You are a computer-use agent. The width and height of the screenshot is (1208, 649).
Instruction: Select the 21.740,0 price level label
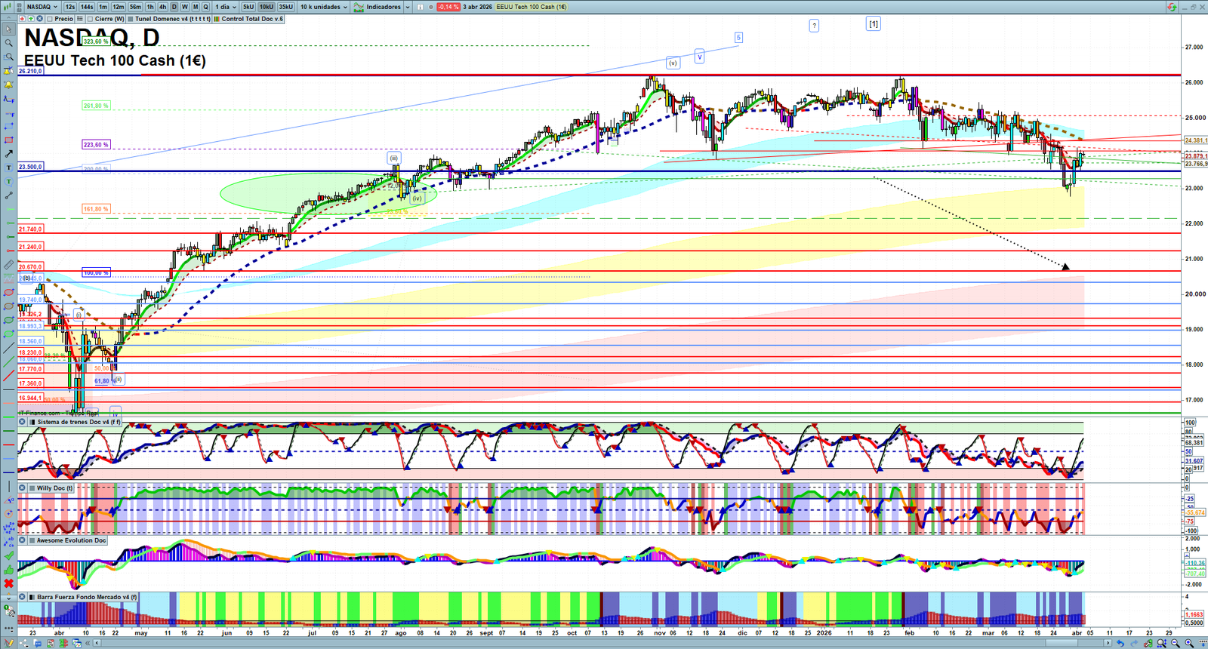tap(30, 229)
